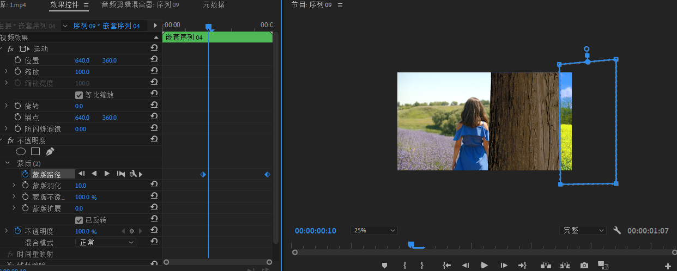Toggle animation stopwatch for 防闪烁滤镜

(17, 129)
